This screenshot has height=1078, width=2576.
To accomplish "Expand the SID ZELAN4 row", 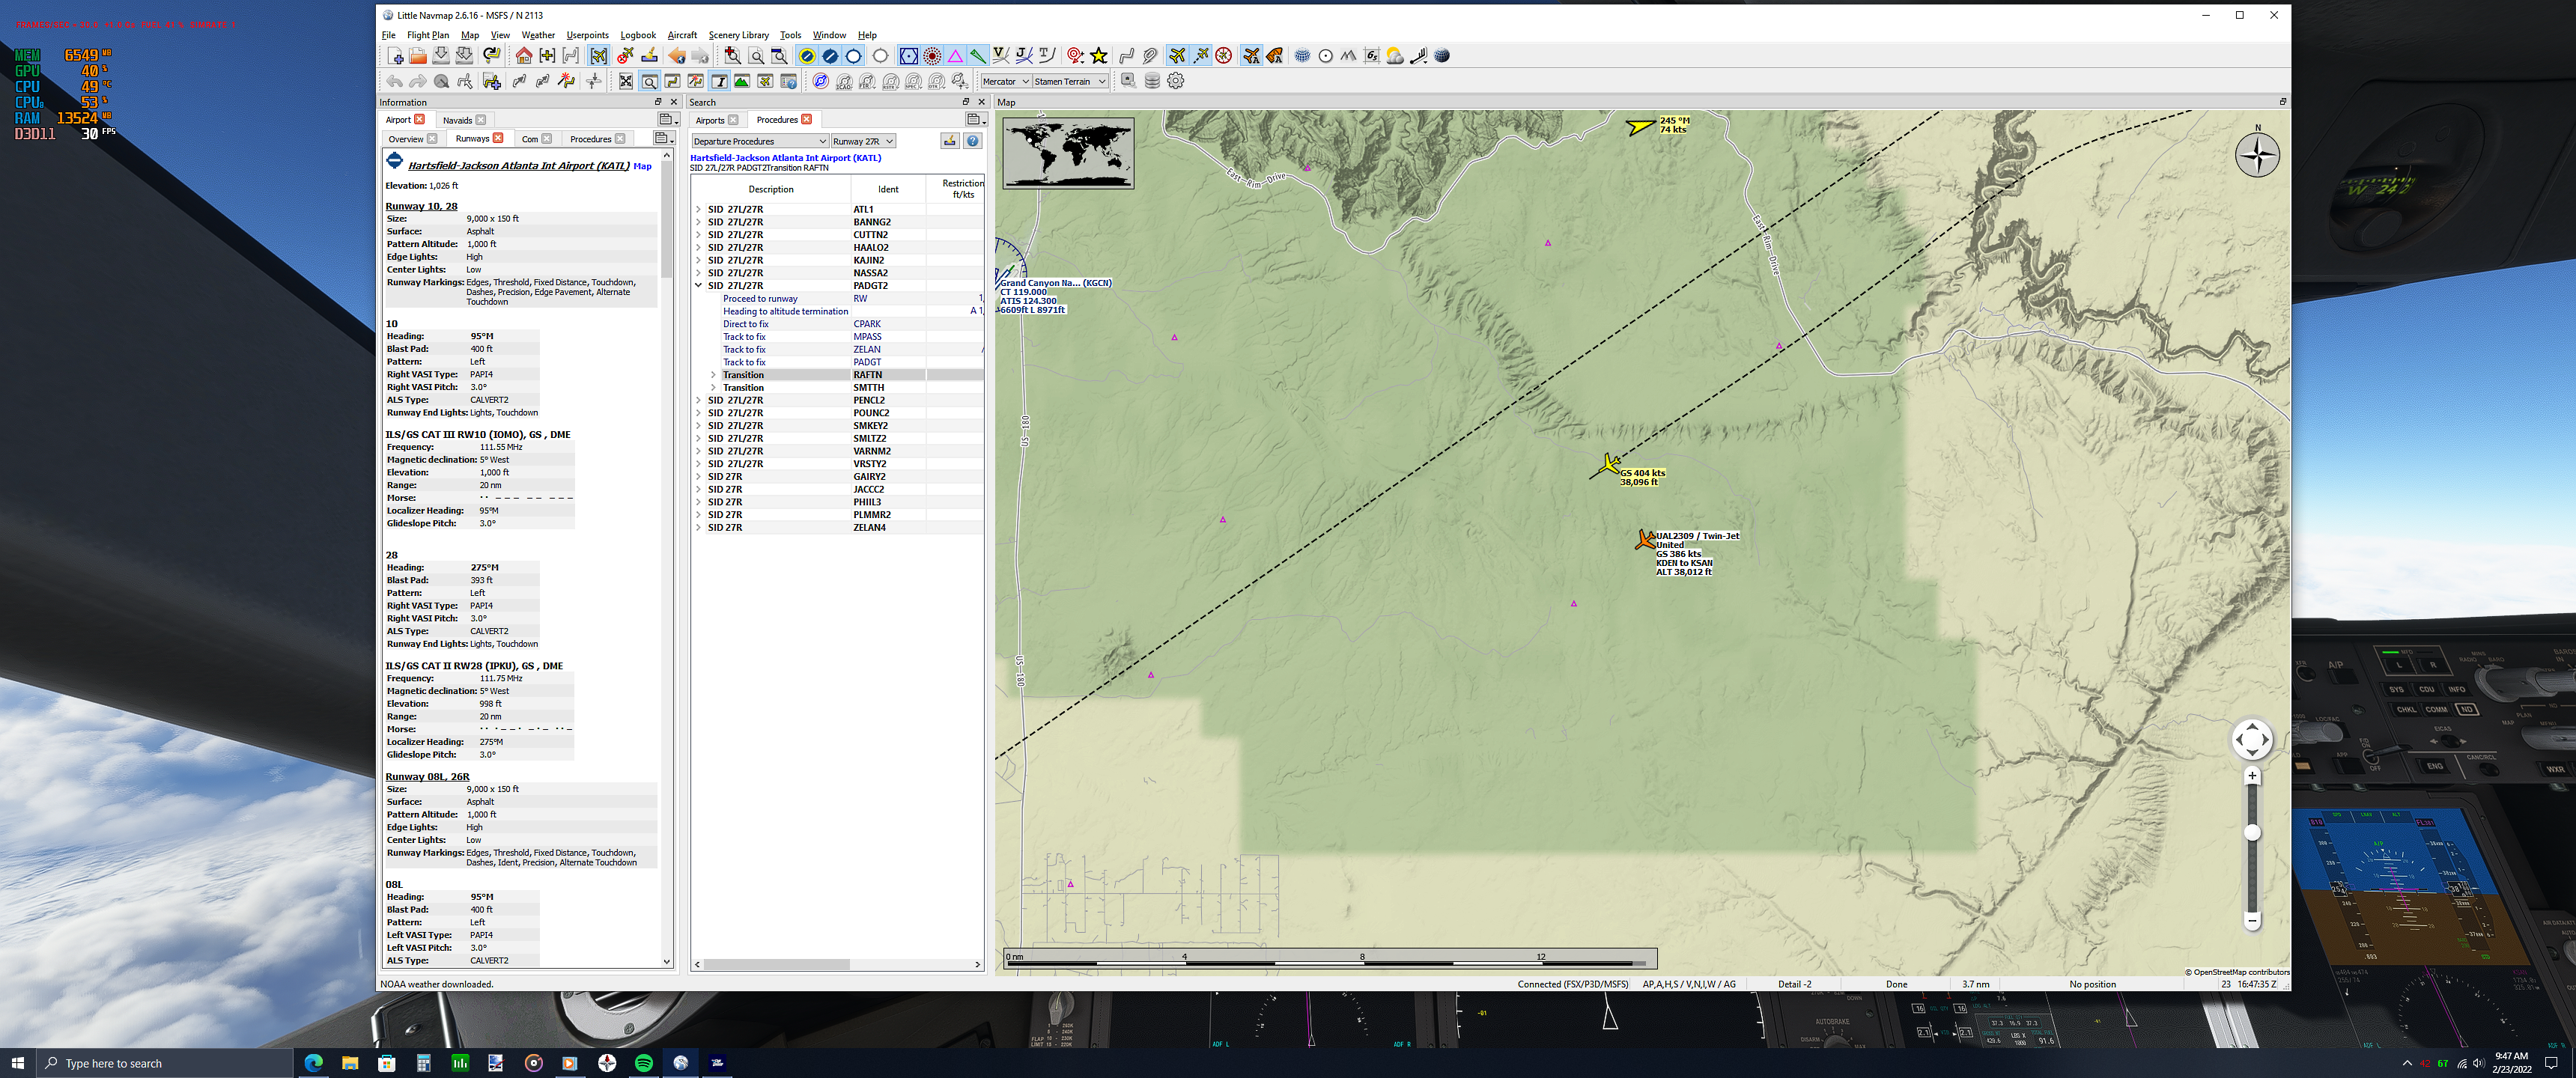I will click(x=698, y=528).
